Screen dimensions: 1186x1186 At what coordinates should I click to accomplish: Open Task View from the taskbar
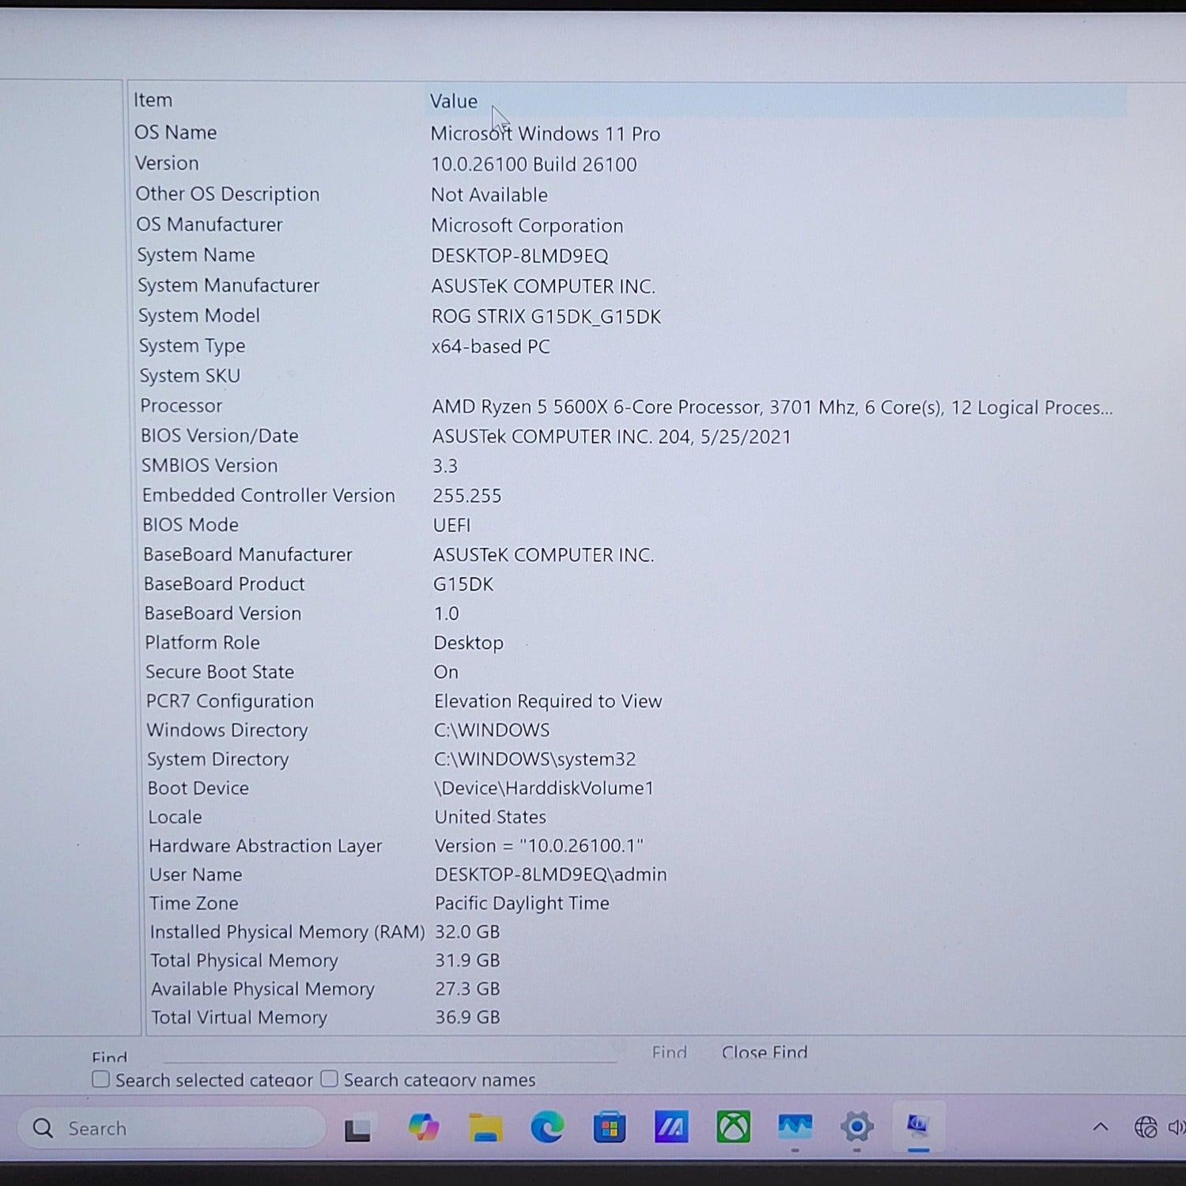pyautogui.click(x=358, y=1128)
